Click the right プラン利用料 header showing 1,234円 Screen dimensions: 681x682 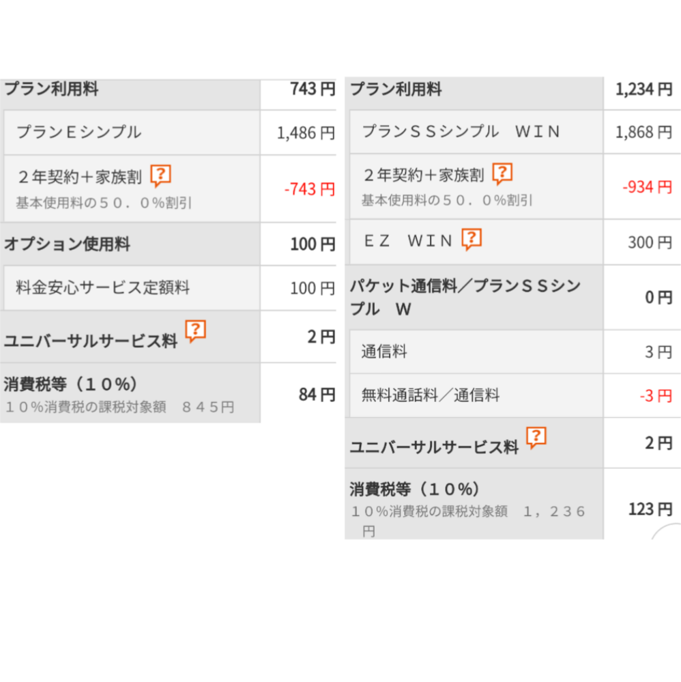[x=512, y=94]
